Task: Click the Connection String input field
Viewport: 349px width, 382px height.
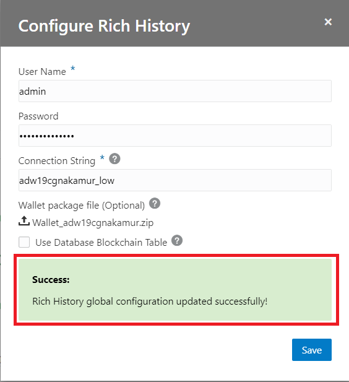Action: 175,180
